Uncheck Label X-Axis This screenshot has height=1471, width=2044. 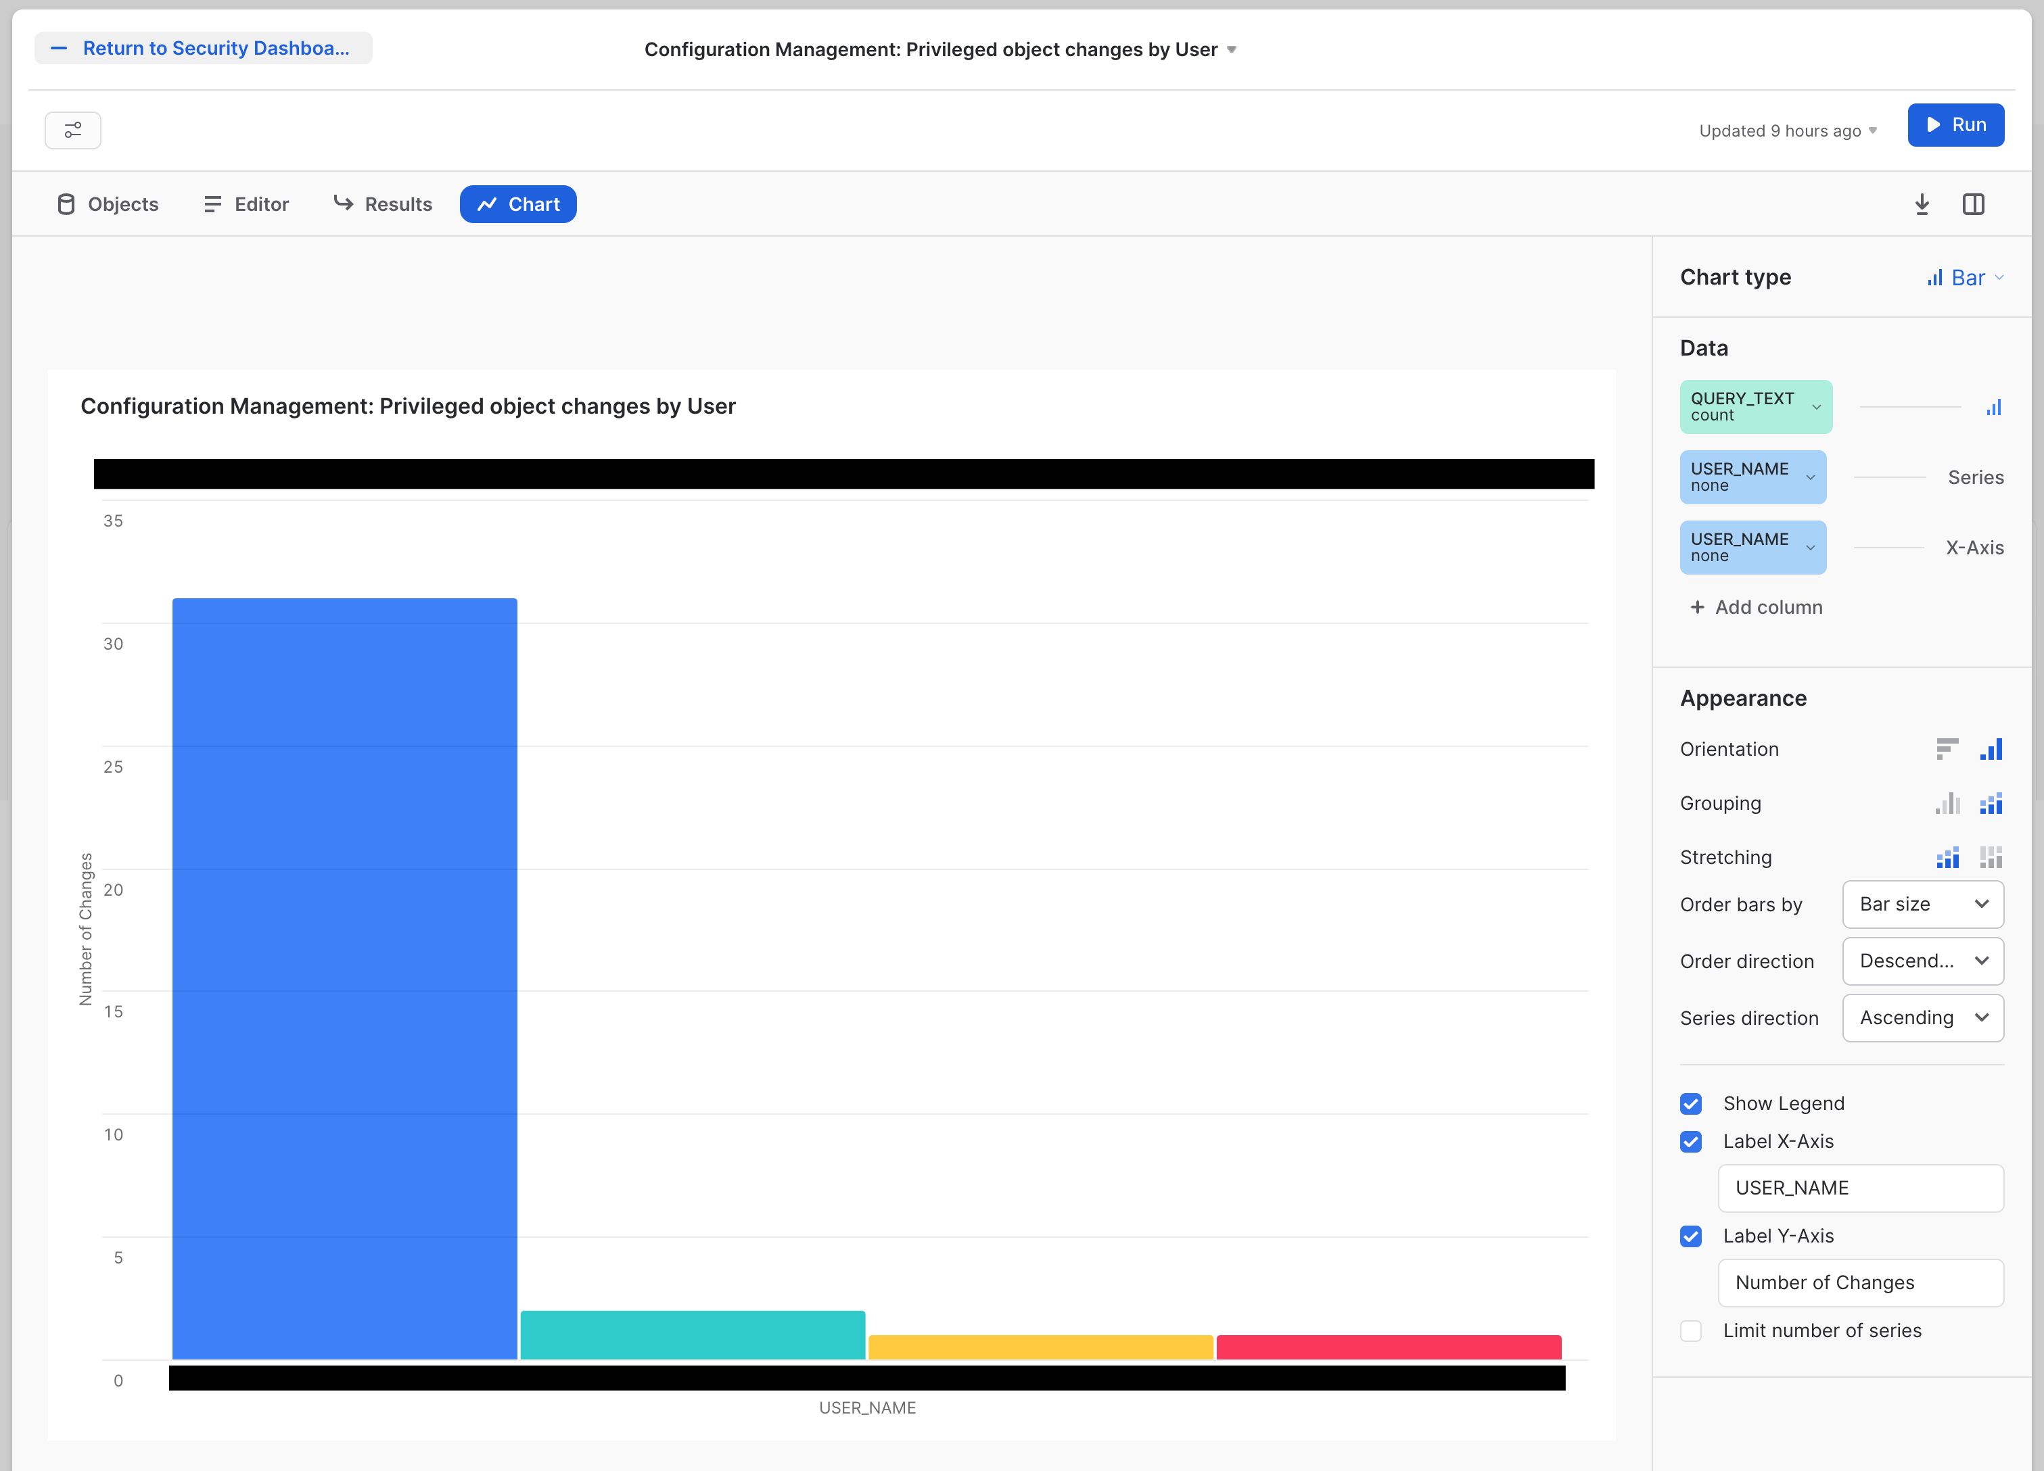tap(1692, 1142)
